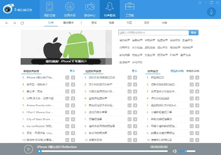Preview 'iPhone X' ringtone row 1 headphone icon
221x155 pixels.
point(67,77)
